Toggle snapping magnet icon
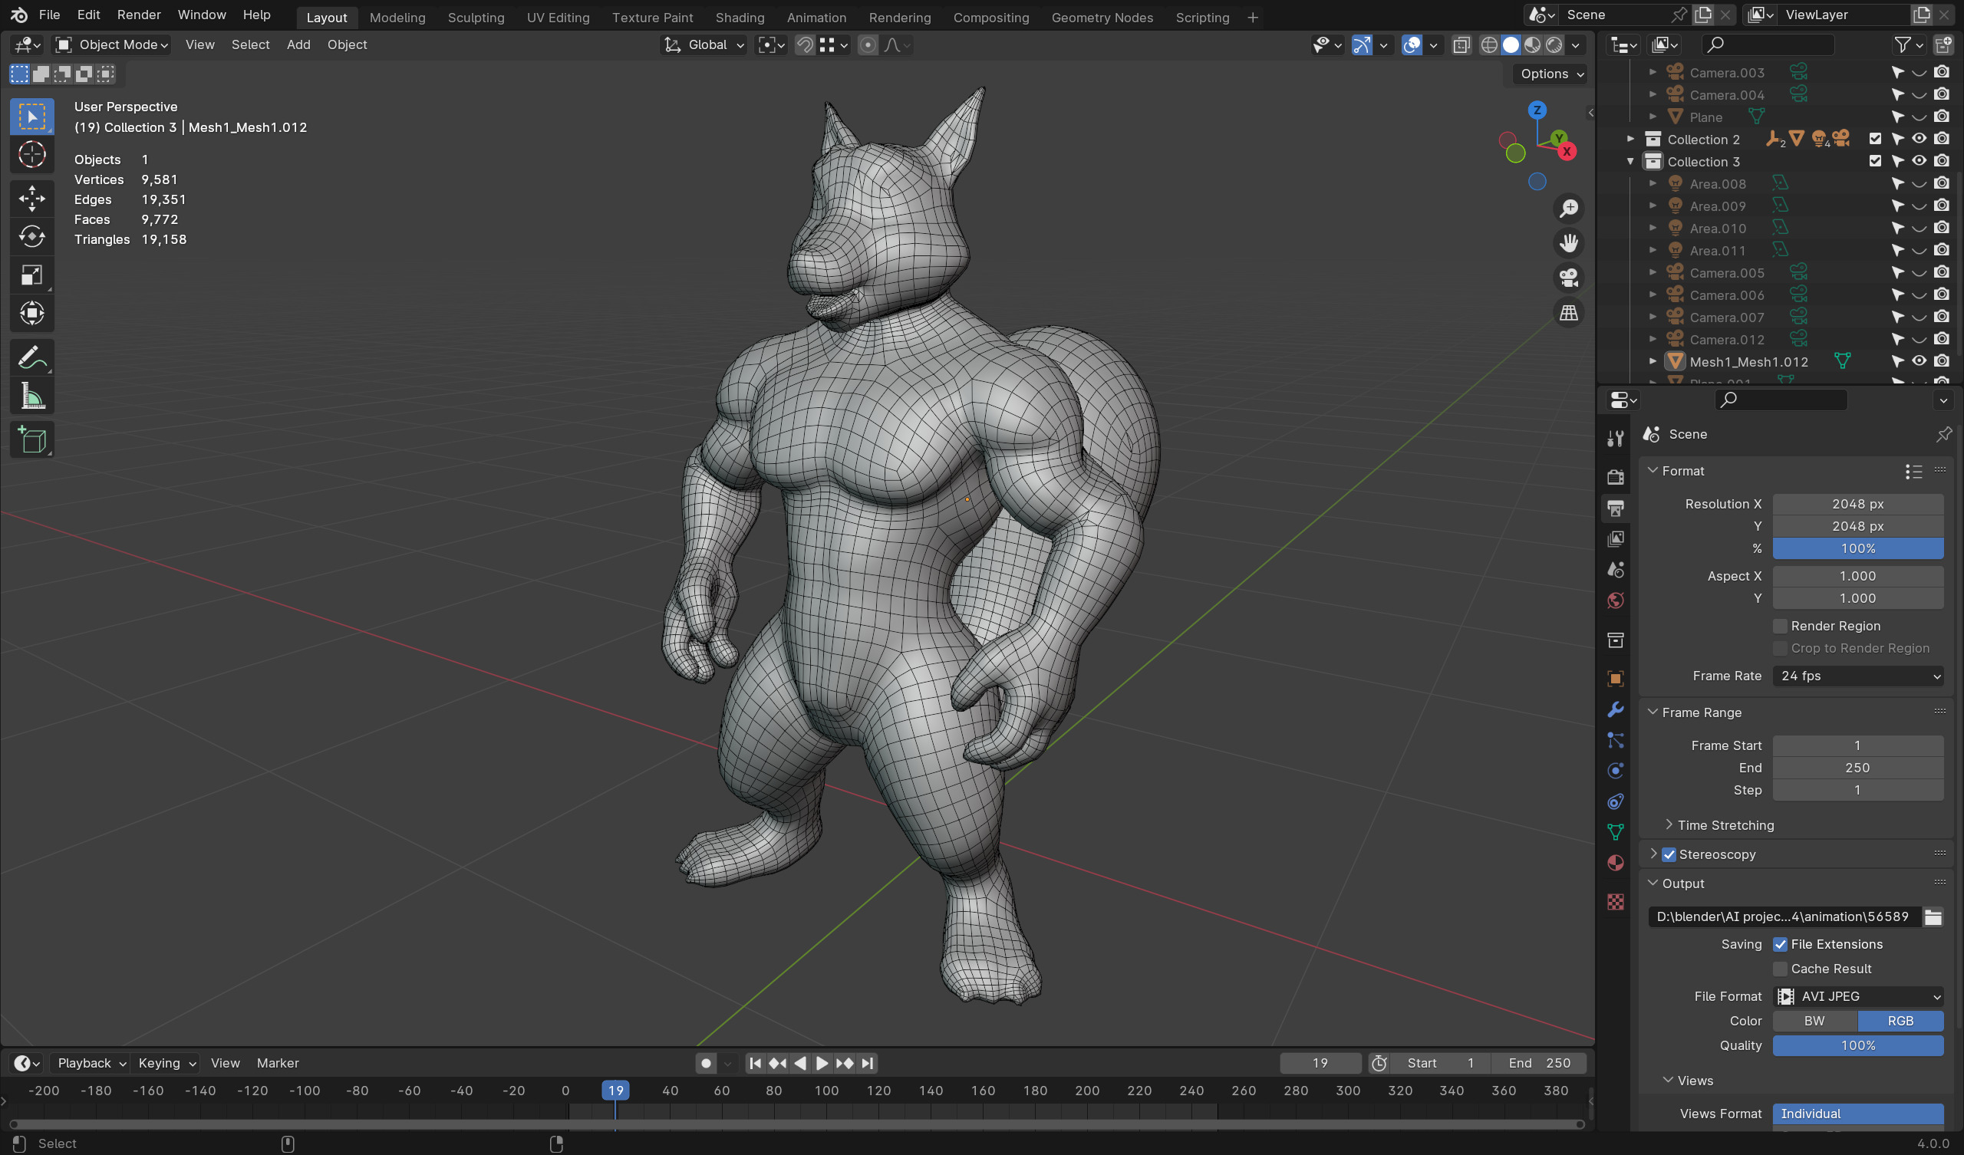1964x1155 pixels. click(804, 45)
